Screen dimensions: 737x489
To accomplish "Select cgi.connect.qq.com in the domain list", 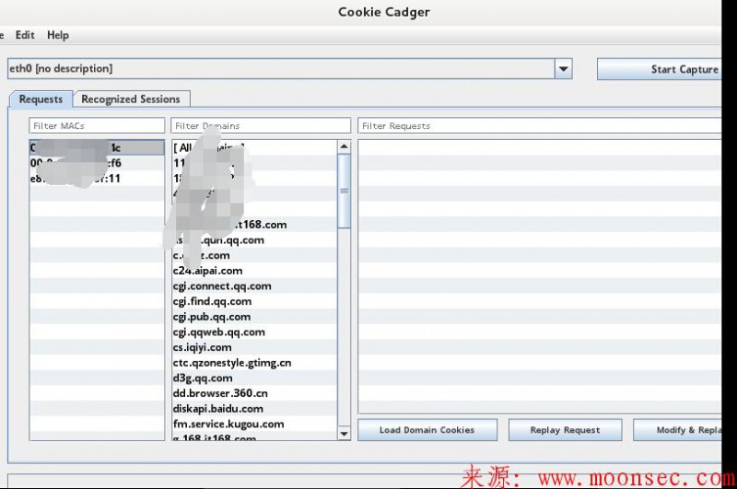I will click(x=254, y=286).
